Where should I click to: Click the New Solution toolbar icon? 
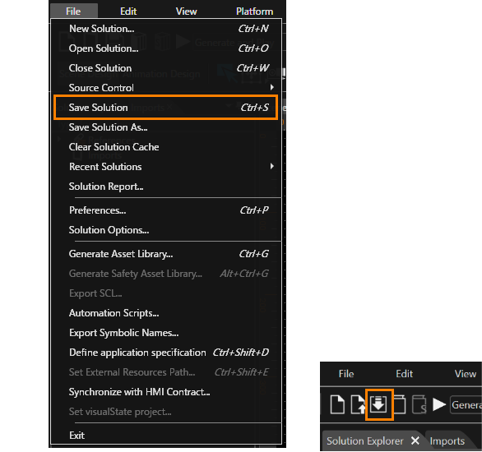point(337,404)
